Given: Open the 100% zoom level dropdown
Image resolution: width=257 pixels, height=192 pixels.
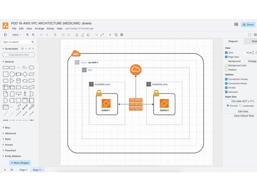Looking at the screenshot, I should (16, 35).
